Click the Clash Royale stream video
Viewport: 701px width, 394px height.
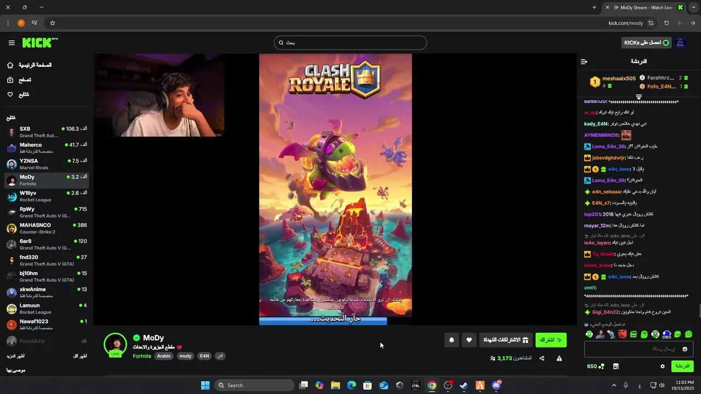pyautogui.click(x=335, y=189)
